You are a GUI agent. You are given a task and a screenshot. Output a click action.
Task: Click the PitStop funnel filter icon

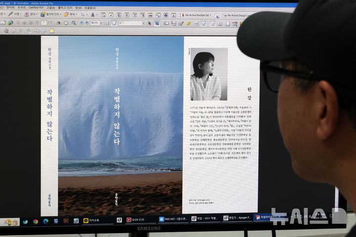pos(134,15)
